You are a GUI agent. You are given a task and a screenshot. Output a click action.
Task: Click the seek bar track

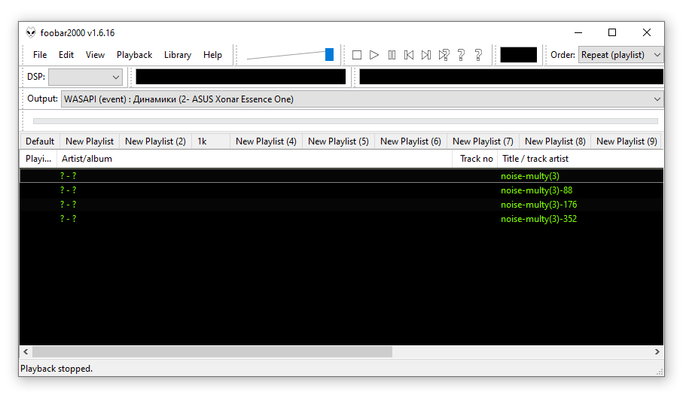click(345, 121)
